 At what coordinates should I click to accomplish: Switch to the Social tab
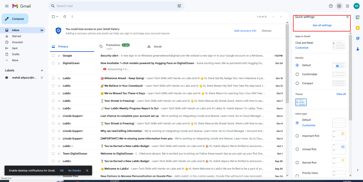pyautogui.click(x=157, y=47)
